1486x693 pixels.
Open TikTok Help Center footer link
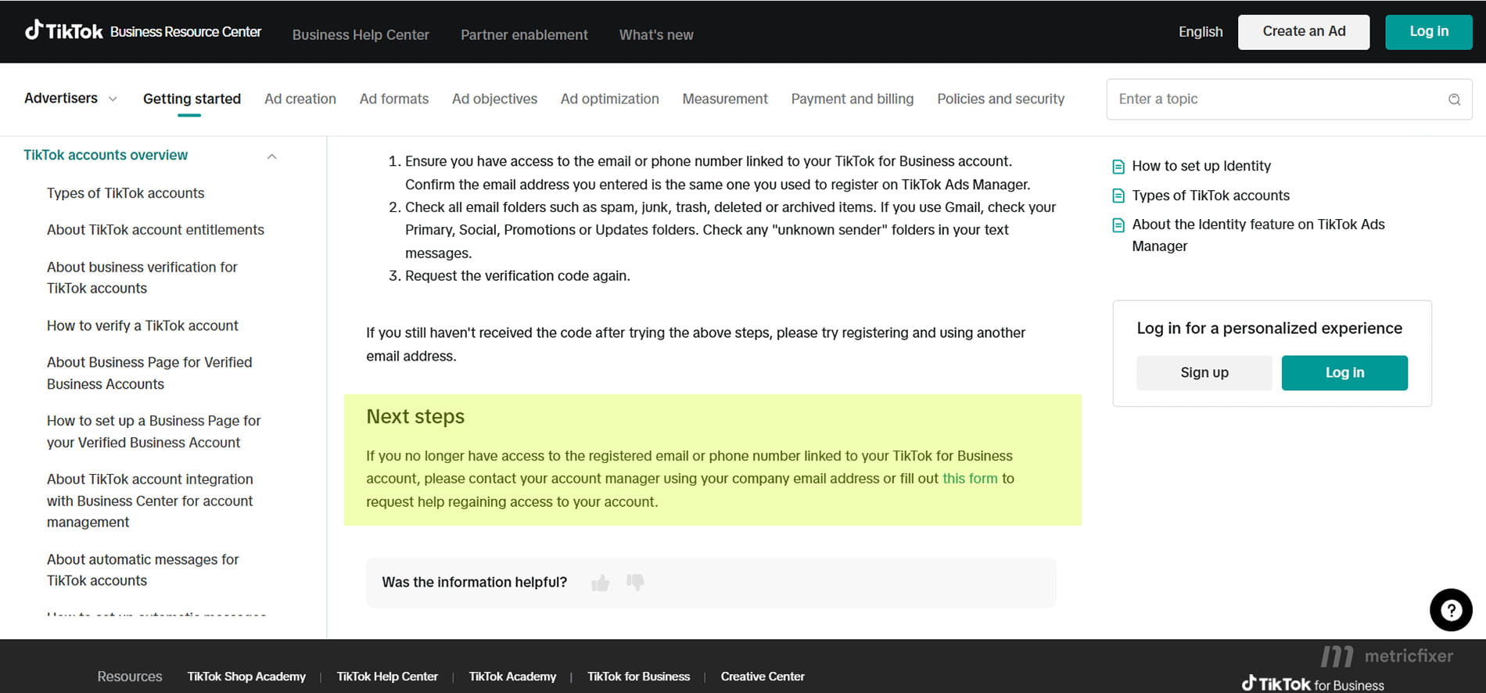click(x=387, y=677)
